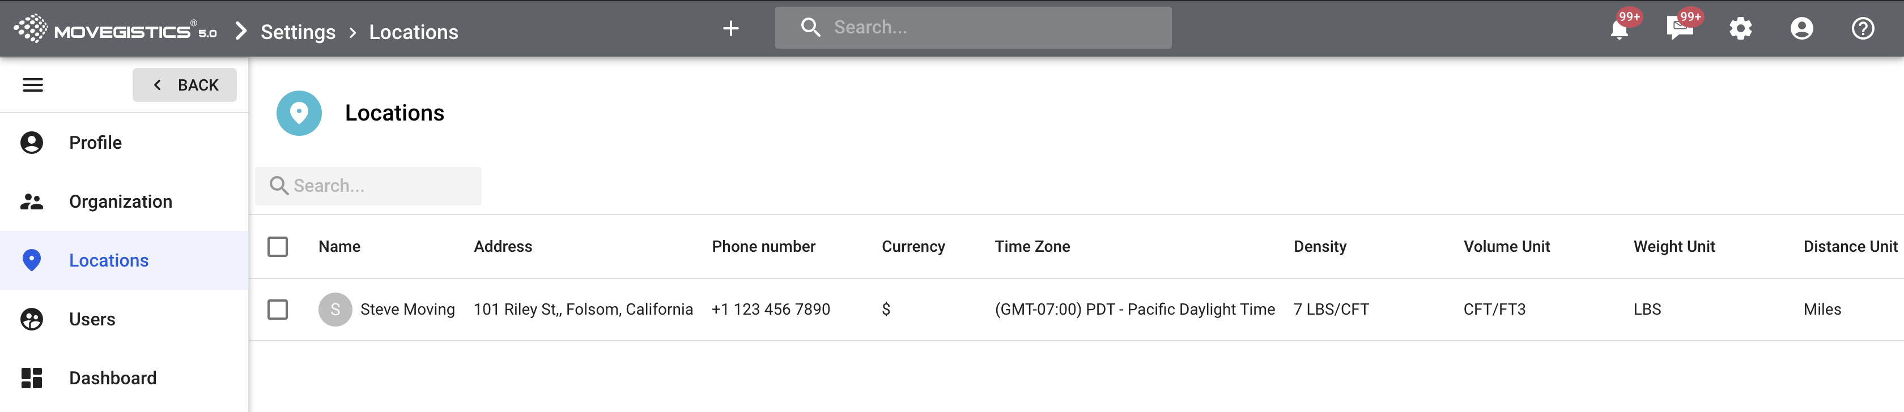1904x412 pixels.
Task: Navigate to Dashboard in sidebar
Action: click(x=112, y=378)
